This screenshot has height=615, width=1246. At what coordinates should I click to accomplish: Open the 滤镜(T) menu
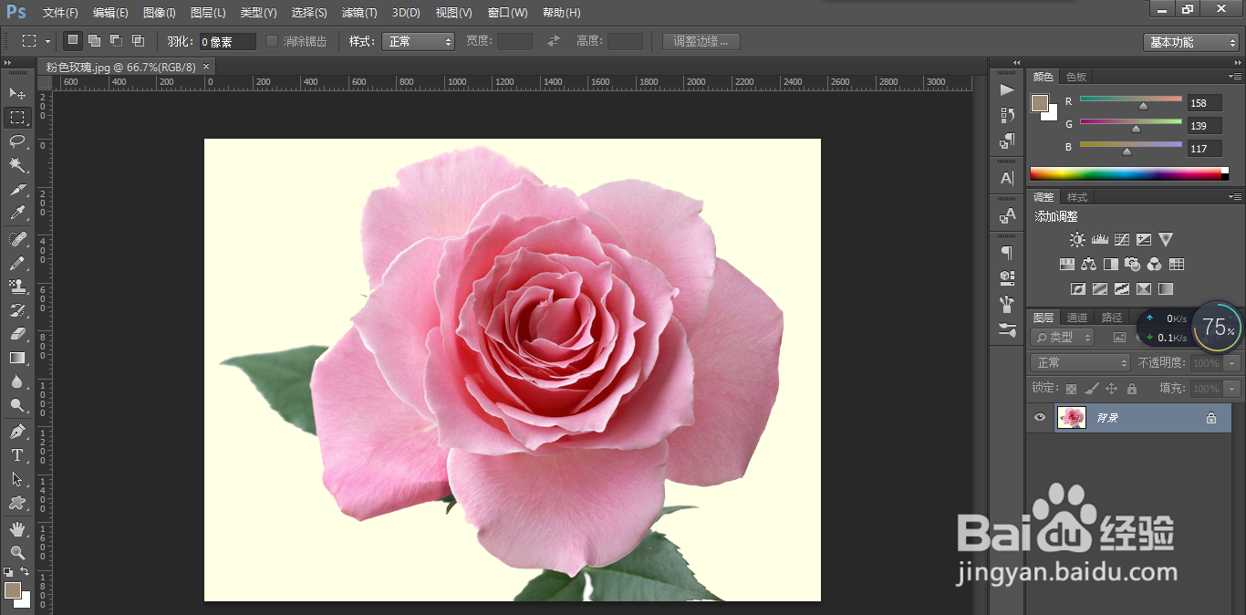coord(358,13)
